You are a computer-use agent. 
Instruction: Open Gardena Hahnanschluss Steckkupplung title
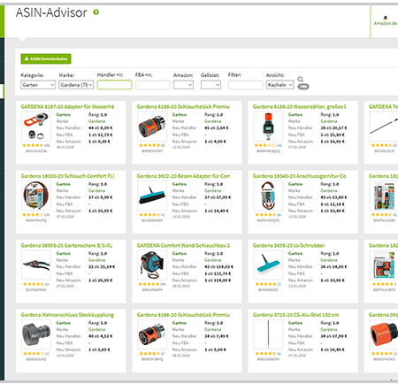click(x=67, y=315)
